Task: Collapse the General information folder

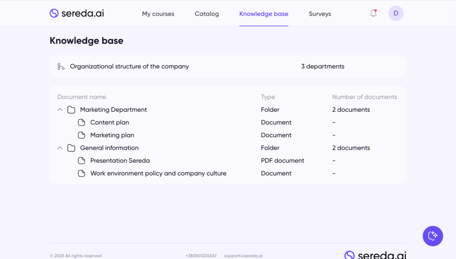Action: click(x=60, y=148)
